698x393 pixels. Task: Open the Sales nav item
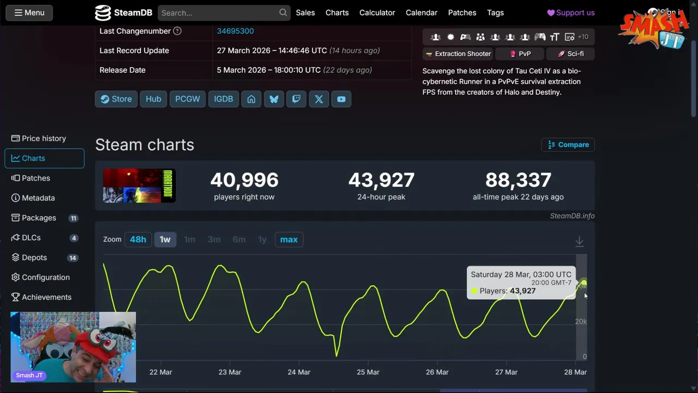click(305, 13)
